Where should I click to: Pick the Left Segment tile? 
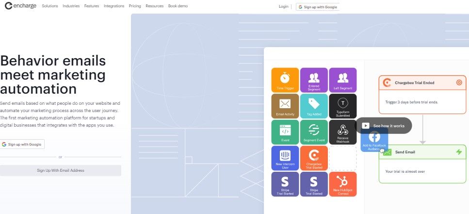click(x=343, y=80)
